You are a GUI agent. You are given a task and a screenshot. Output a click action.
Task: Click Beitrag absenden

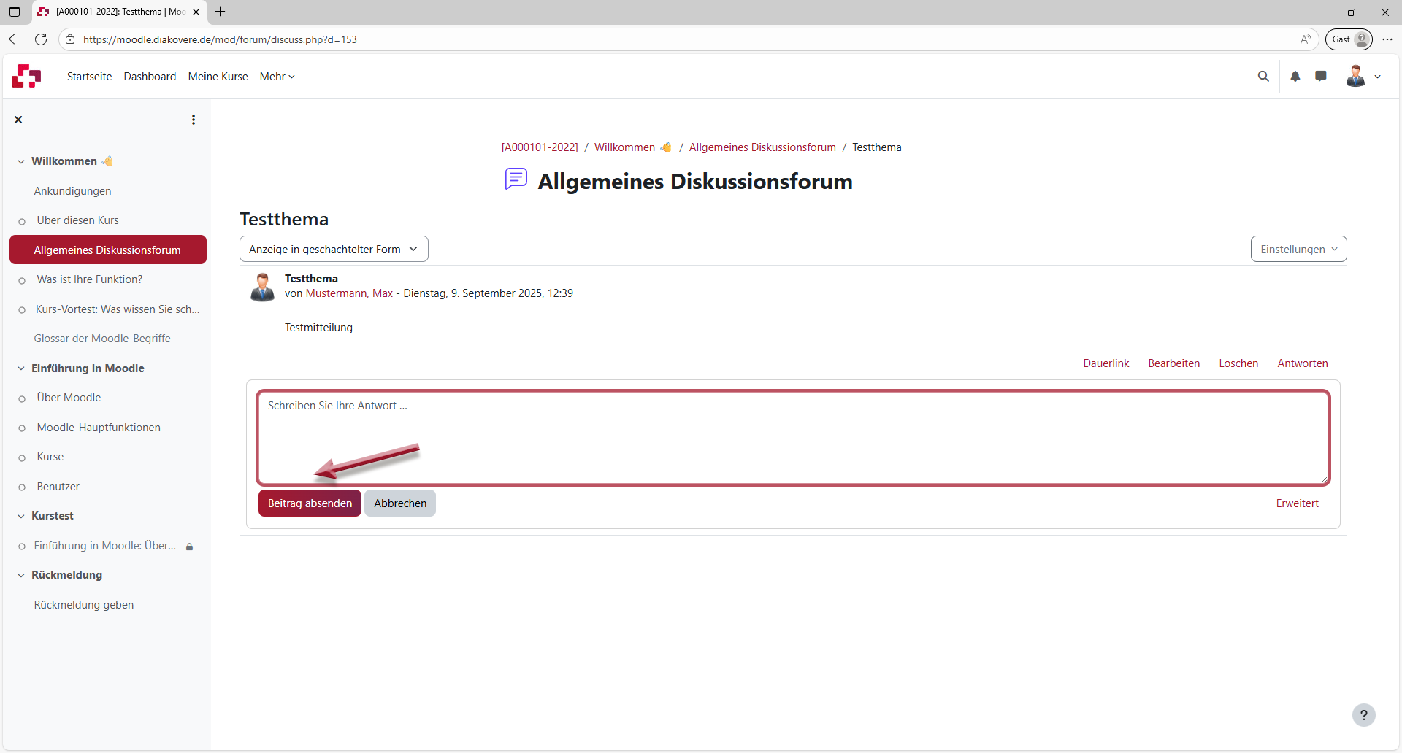(x=310, y=503)
